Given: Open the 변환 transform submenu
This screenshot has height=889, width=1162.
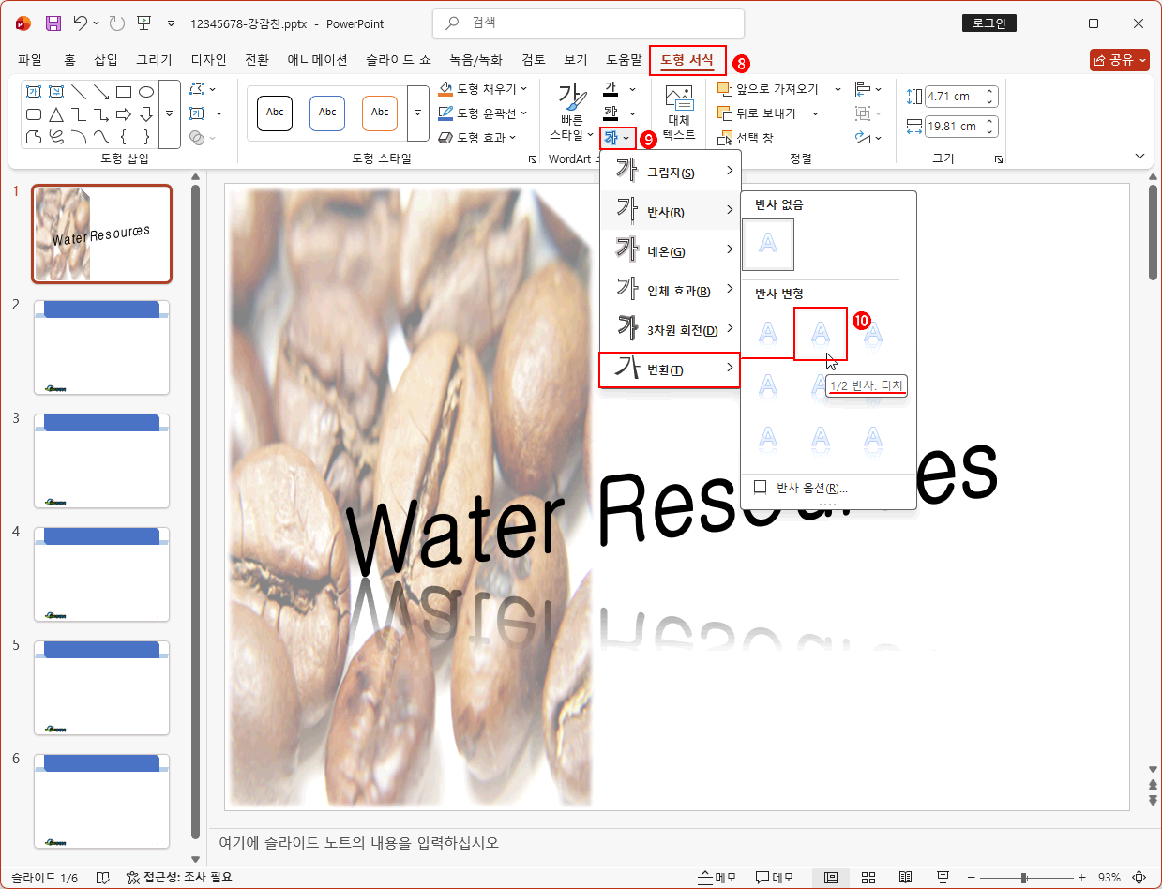Looking at the screenshot, I should 670,369.
